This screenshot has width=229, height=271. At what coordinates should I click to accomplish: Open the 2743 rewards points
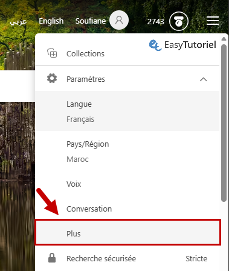pyautogui.click(x=156, y=21)
